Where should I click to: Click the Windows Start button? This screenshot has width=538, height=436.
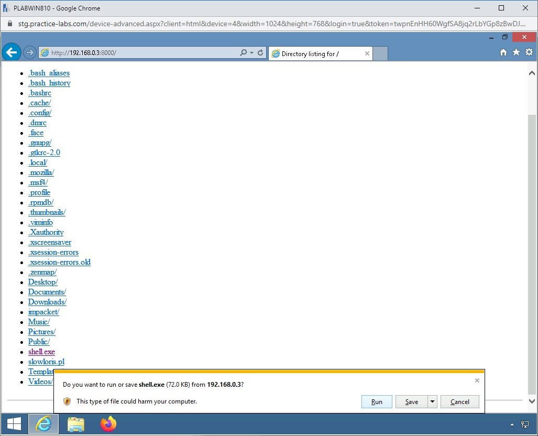(x=14, y=424)
